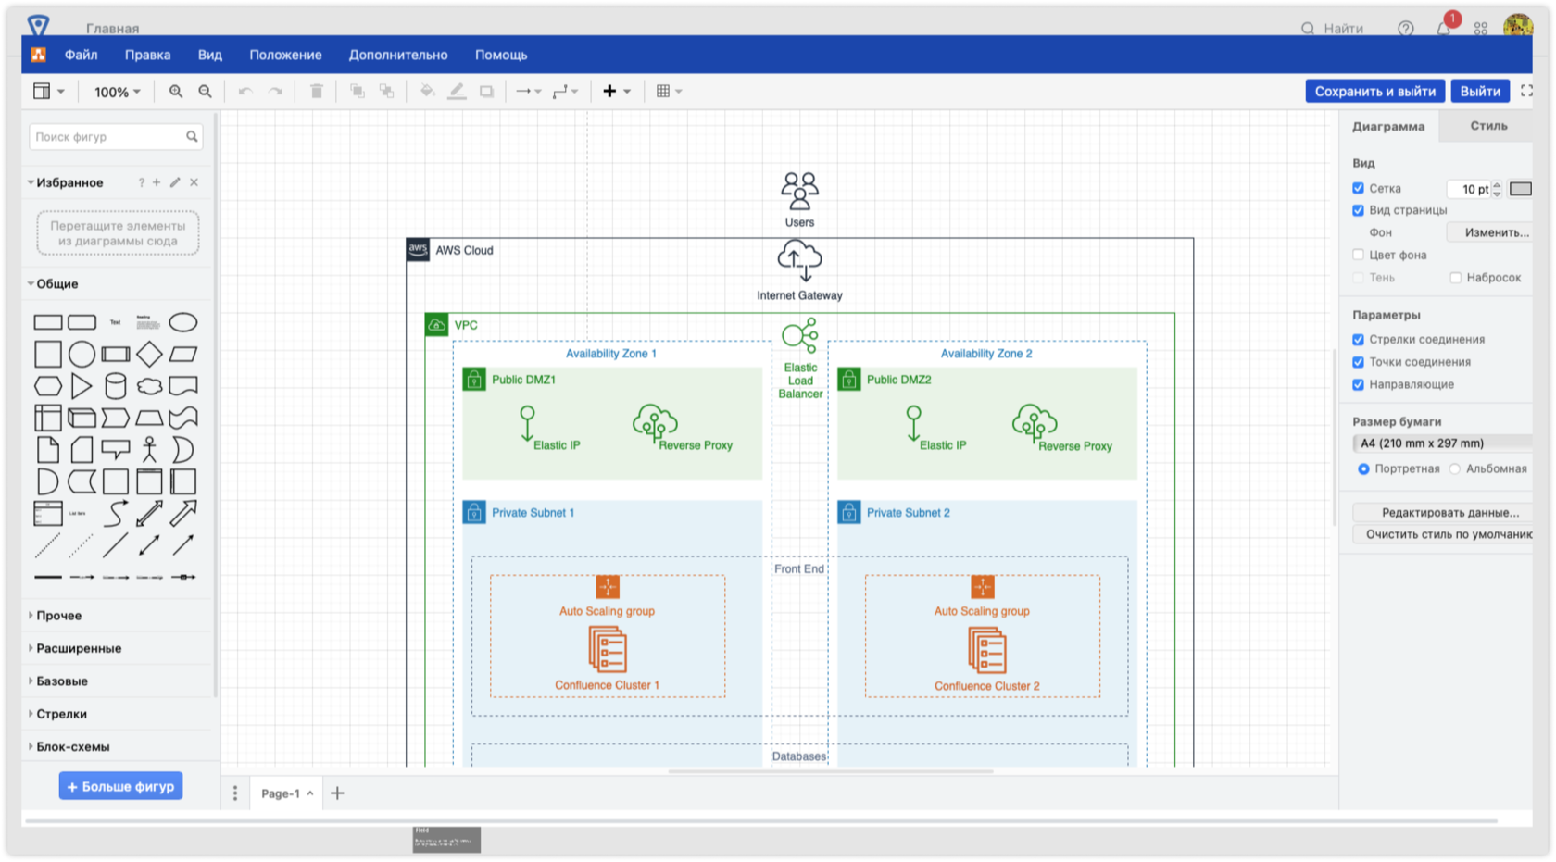Open the insert plus dropdown
Image resolution: width=1556 pixels, height=862 pixels.
point(617,92)
